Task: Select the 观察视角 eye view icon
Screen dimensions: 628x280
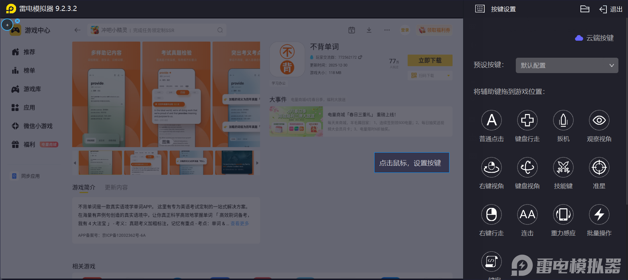Action: pyautogui.click(x=599, y=120)
